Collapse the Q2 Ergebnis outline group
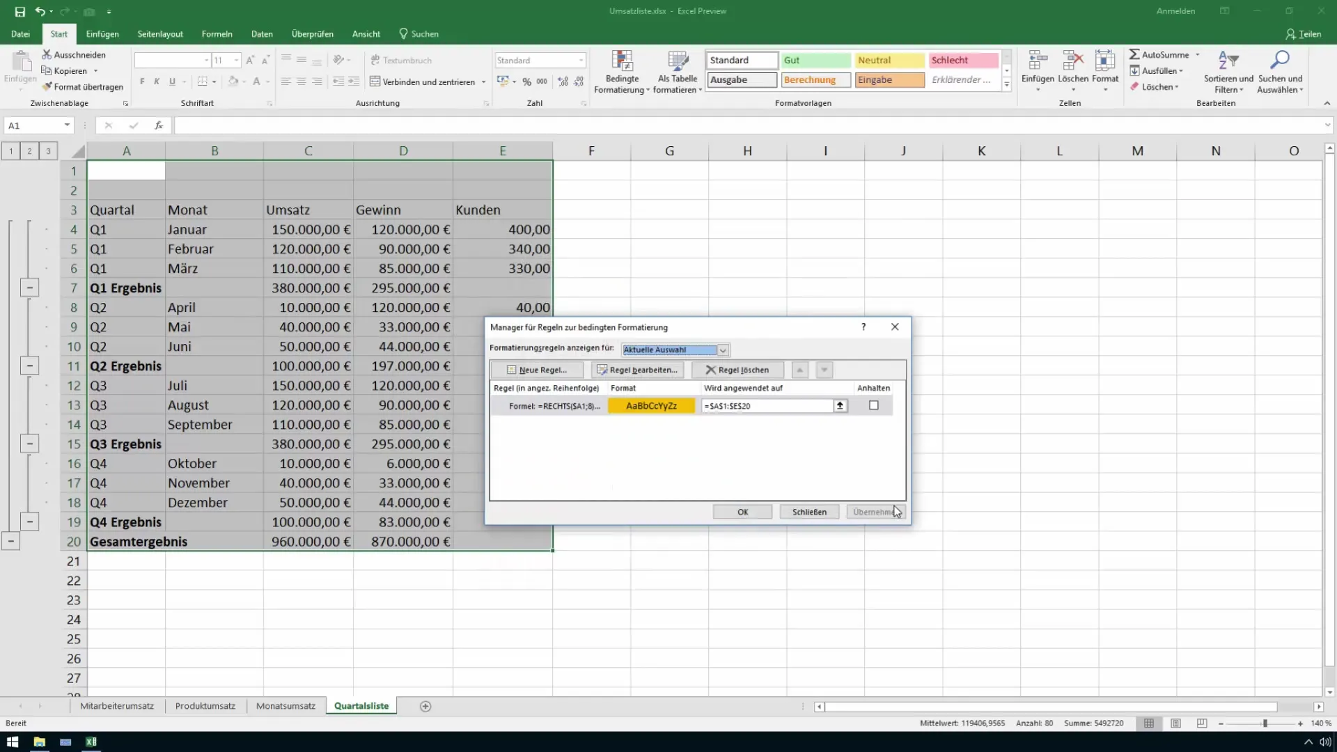The image size is (1337, 752). click(x=29, y=366)
